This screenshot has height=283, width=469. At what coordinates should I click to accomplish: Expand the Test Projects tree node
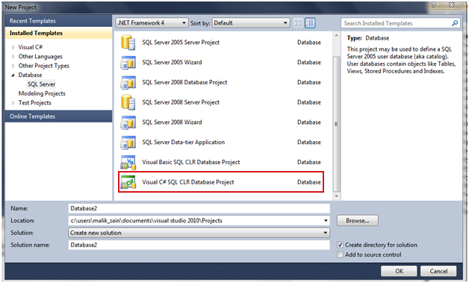click(x=13, y=103)
